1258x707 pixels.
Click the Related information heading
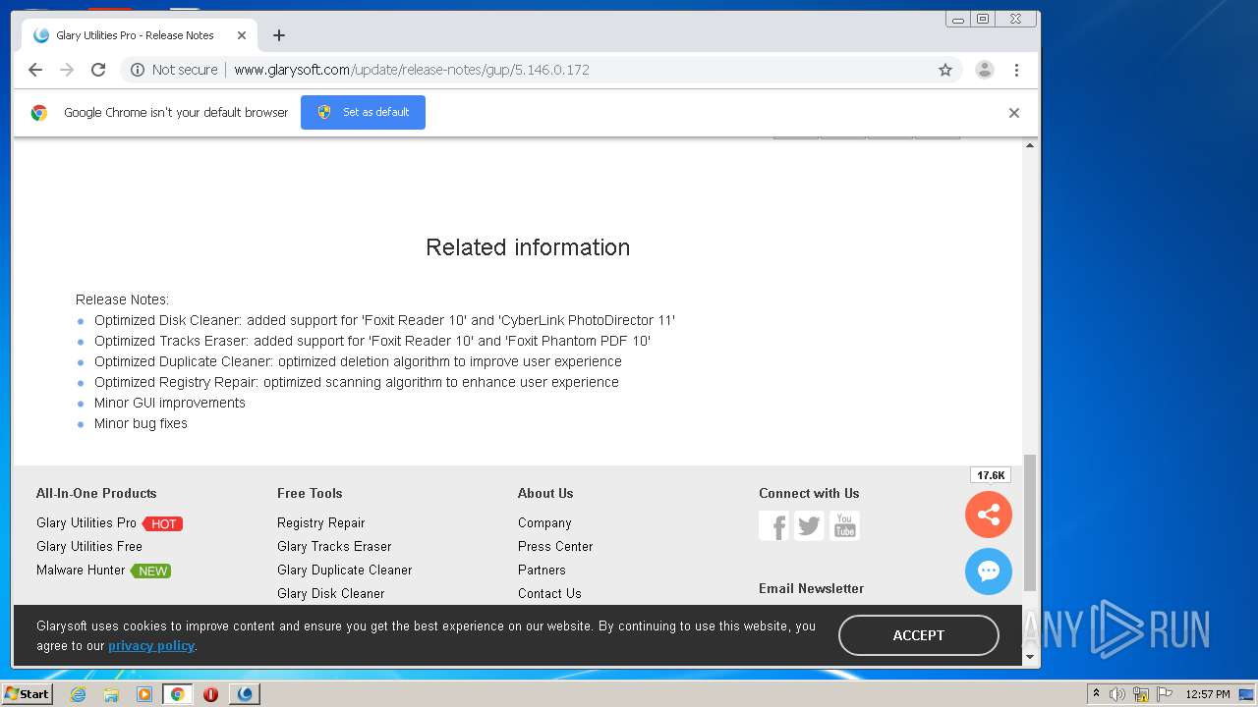tap(528, 247)
